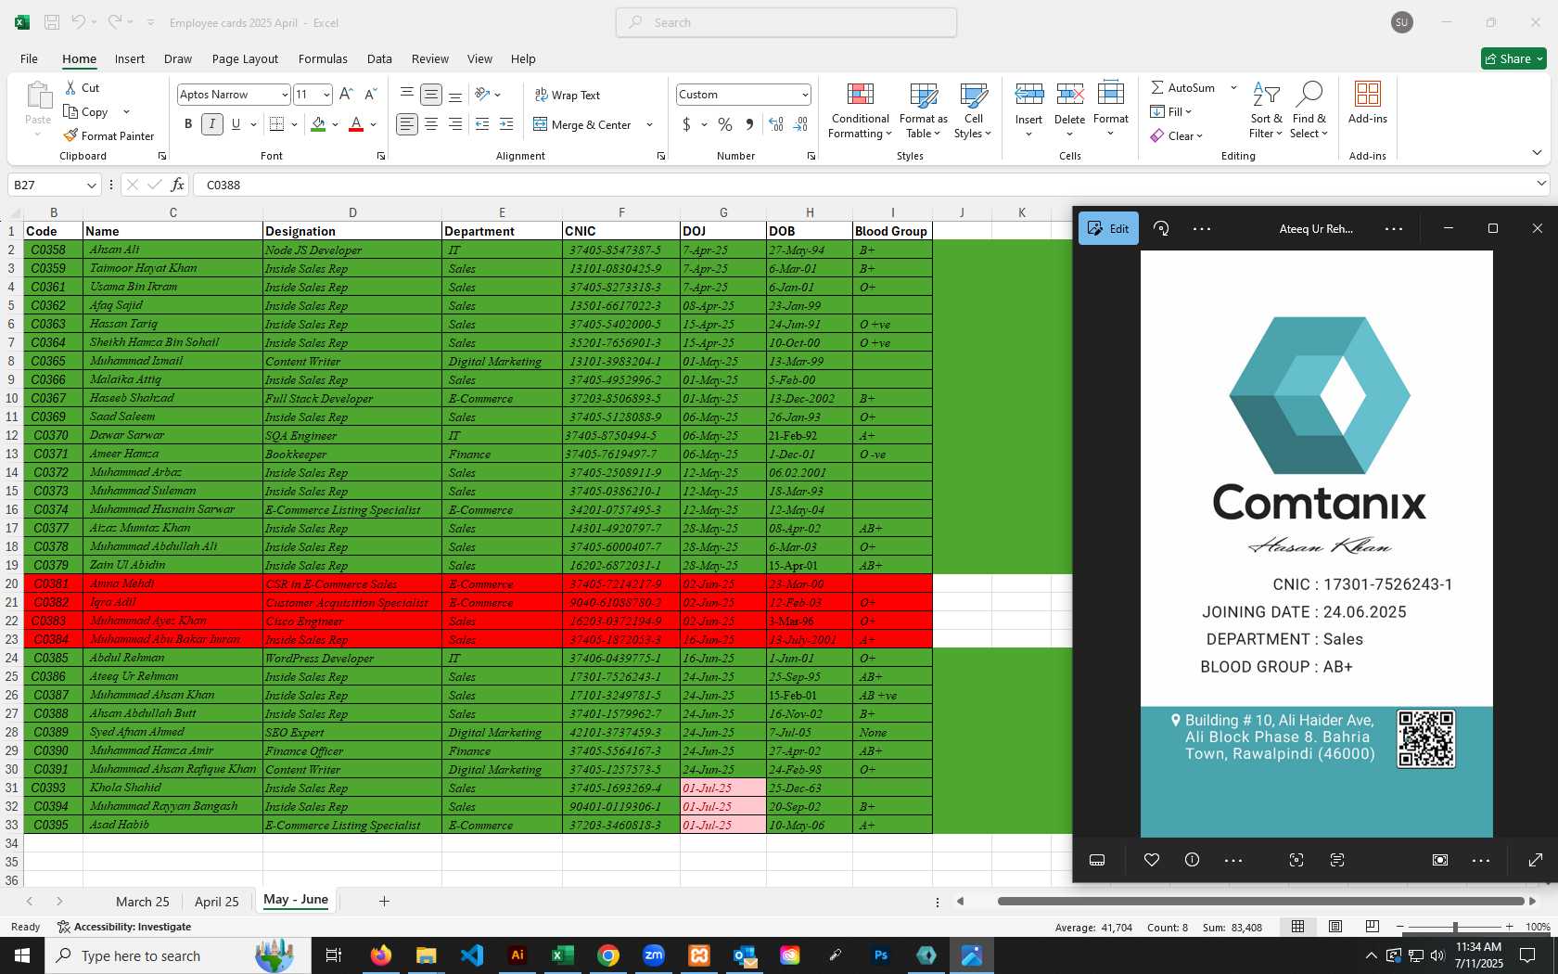Open Conditional Formatting dropdown
Viewport: 1558px width, 974px height.
pyautogui.click(x=860, y=111)
